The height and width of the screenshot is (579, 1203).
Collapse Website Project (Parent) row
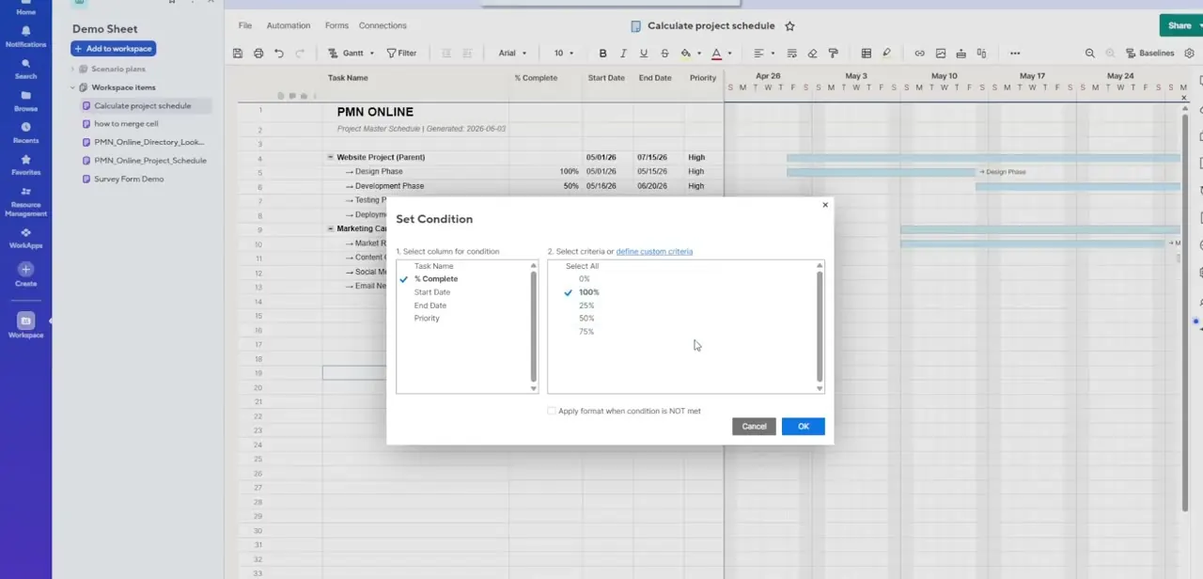click(x=330, y=158)
